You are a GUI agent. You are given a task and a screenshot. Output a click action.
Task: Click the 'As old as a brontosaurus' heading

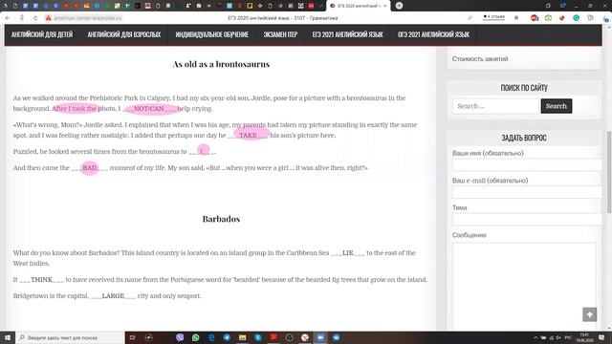coord(221,64)
